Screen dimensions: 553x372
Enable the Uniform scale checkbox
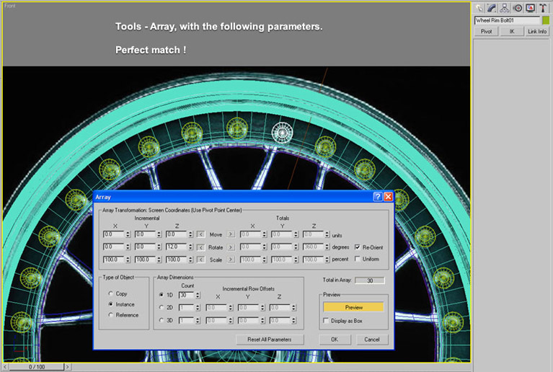[358, 259]
